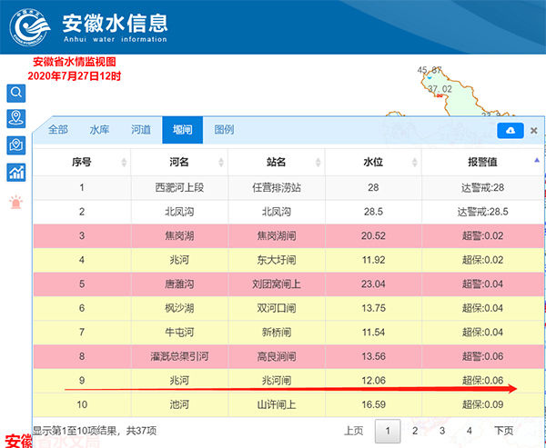Switch to the 全部 tab
The height and width of the screenshot is (448, 546).
[x=58, y=130]
